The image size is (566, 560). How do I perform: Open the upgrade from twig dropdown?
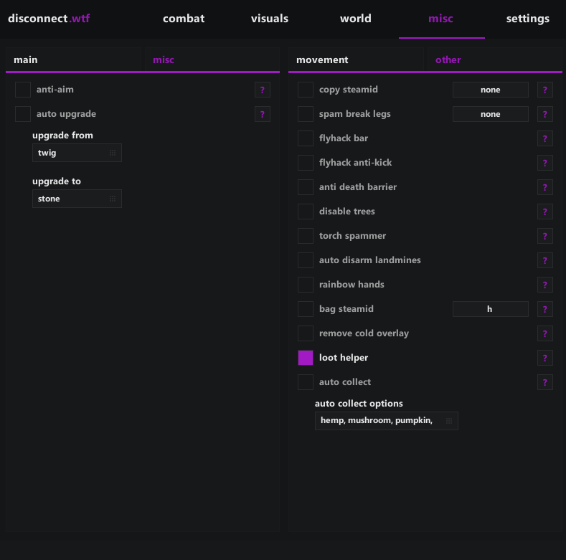click(77, 153)
